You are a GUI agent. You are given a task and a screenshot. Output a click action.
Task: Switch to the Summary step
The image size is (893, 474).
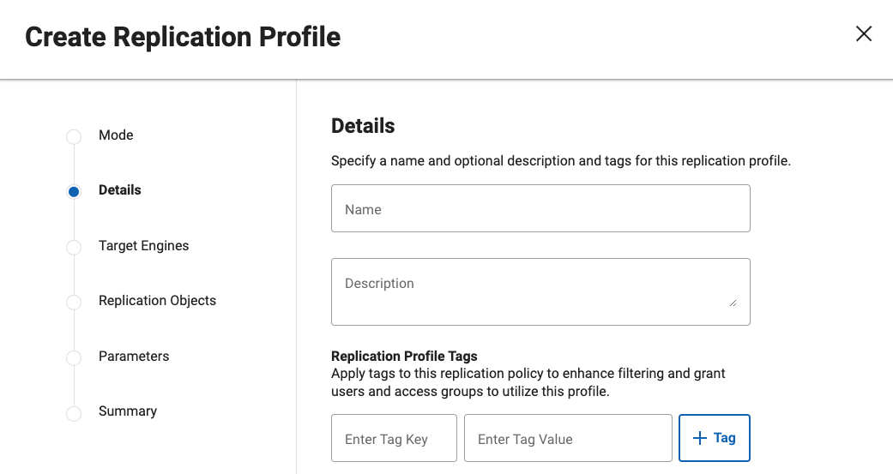pos(128,411)
